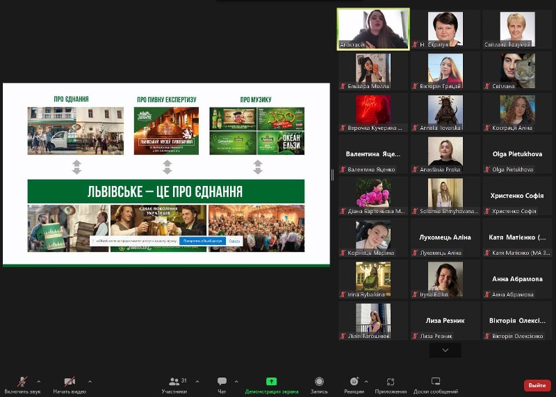556x397 pixels.
Task: Expand reactions options arrow
Action: coord(366,382)
